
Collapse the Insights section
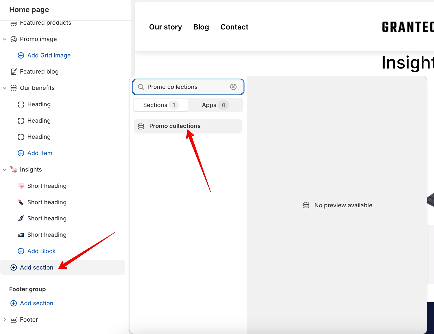(5, 170)
